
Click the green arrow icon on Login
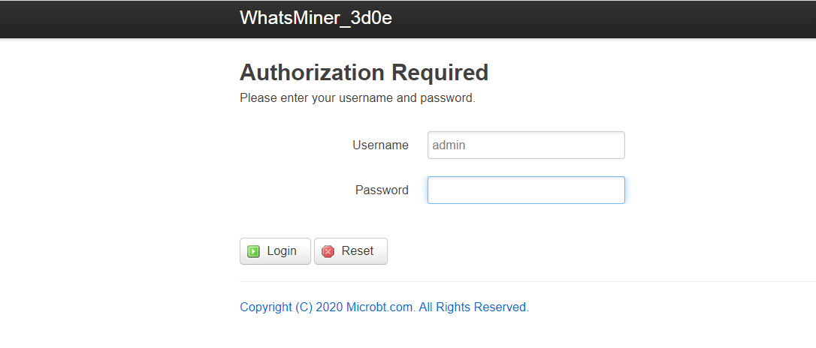[x=253, y=251]
